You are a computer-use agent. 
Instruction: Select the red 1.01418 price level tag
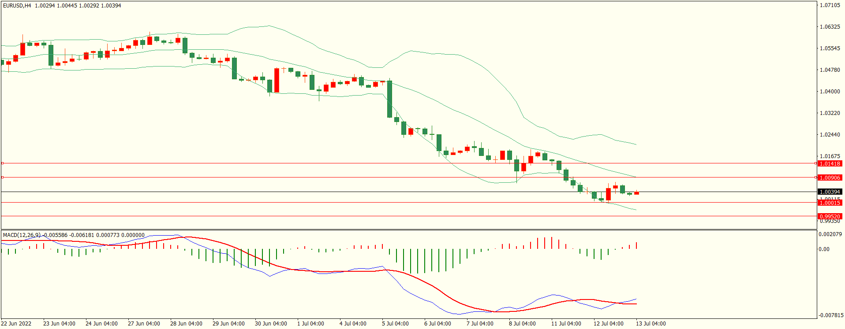pyautogui.click(x=830, y=164)
